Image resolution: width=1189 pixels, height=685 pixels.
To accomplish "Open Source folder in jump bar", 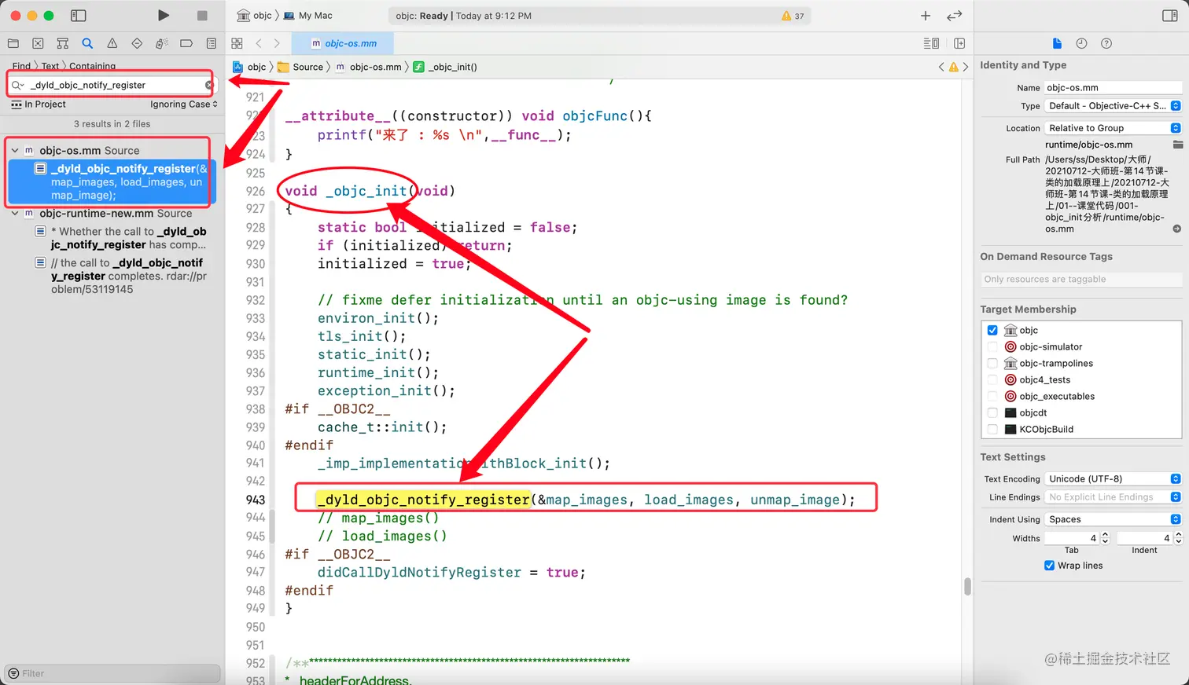I will pyautogui.click(x=300, y=68).
